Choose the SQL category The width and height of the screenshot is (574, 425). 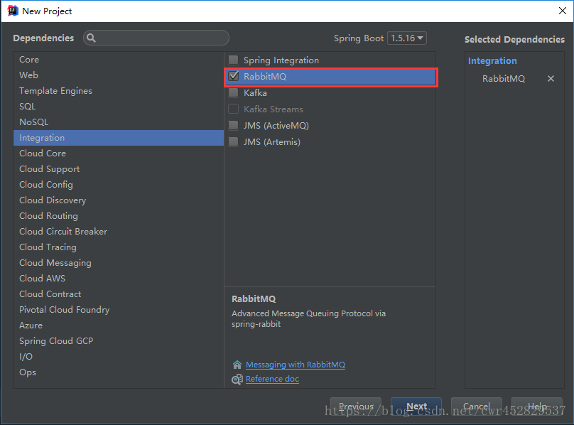coord(118,107)
